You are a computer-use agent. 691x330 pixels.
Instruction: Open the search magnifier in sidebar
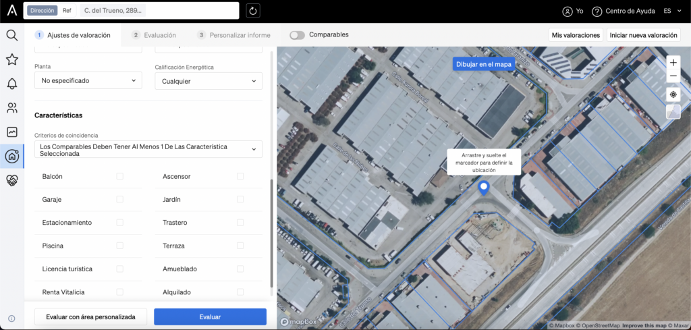point(12,35)
